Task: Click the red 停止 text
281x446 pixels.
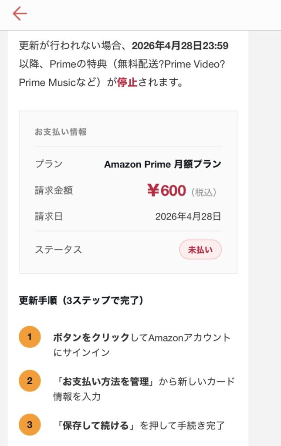Action: (127, 82)
